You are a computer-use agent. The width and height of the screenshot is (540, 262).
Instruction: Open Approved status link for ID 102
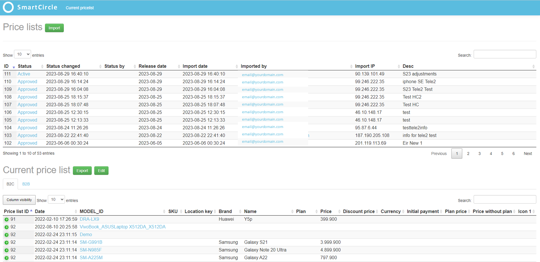click(x=27, y=143)
